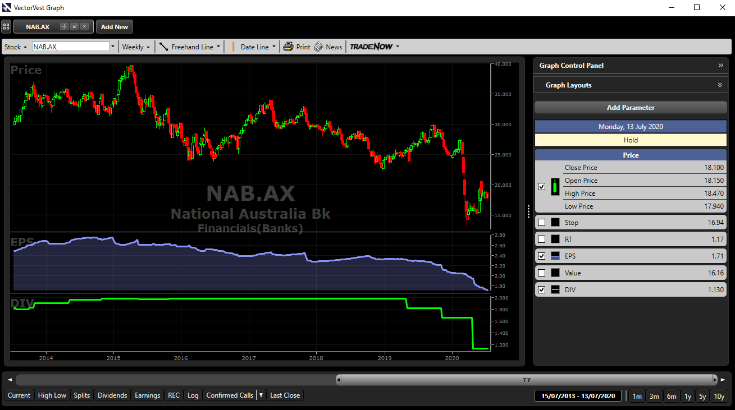Toggle the Dividends button
This screenshot has width=735, height=410.
(x=112, y=395)
